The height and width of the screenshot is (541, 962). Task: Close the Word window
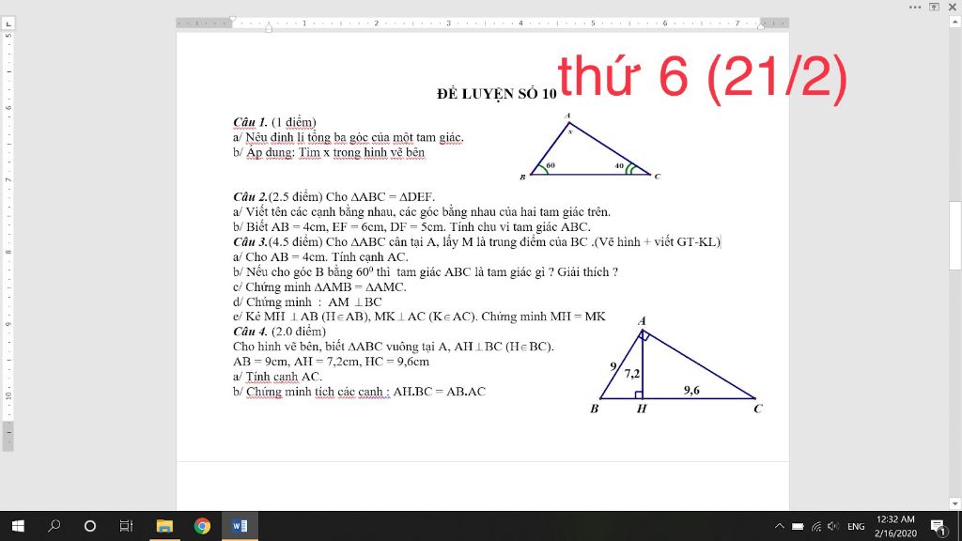[x=953, y=7]
